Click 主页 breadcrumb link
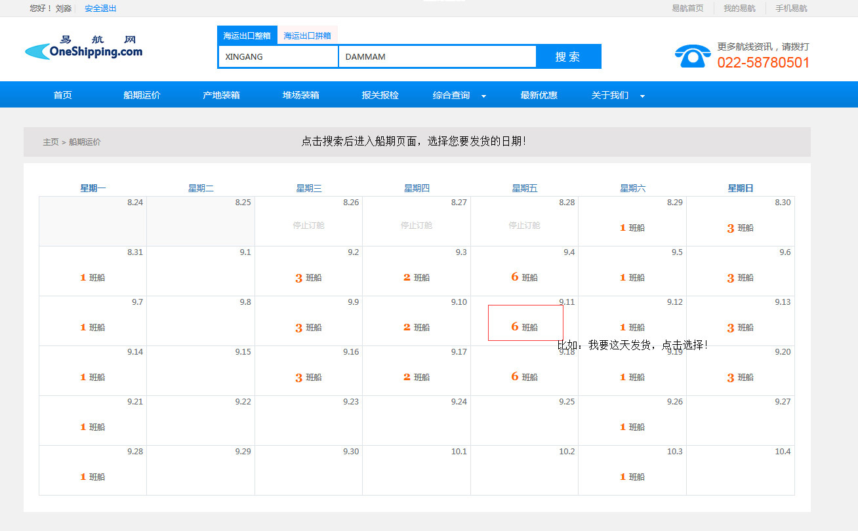 (x=51, y=142)
